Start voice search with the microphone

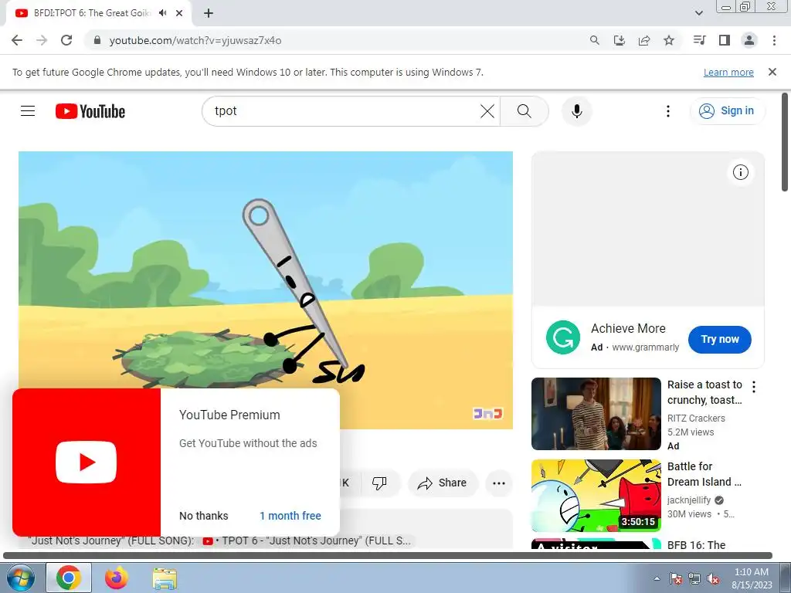pyautogui.click(x=576, y=111)
